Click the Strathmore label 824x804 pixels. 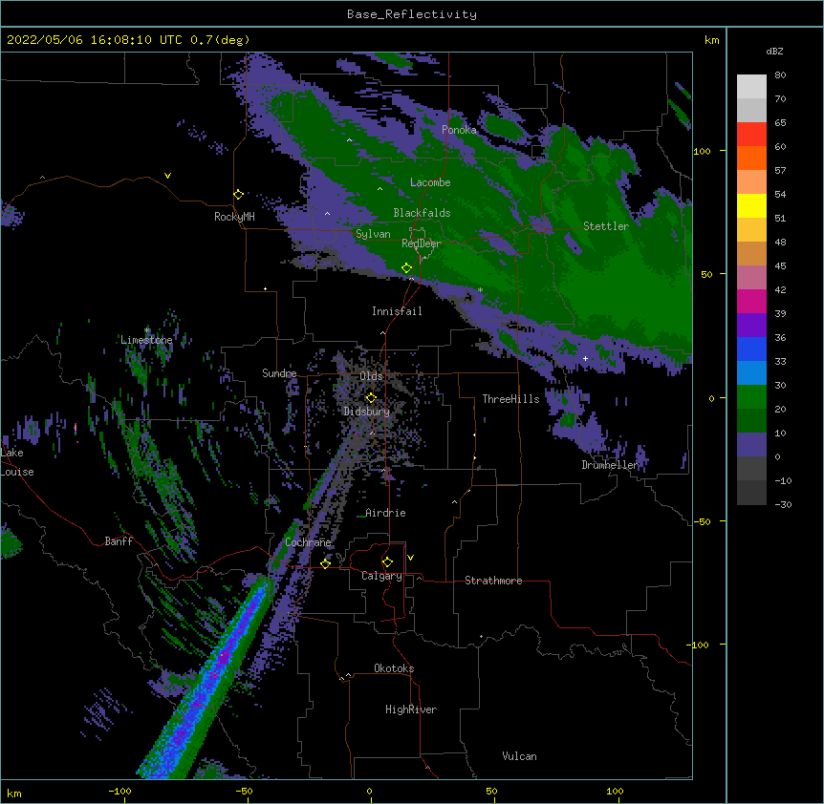[x=493, y=581]
